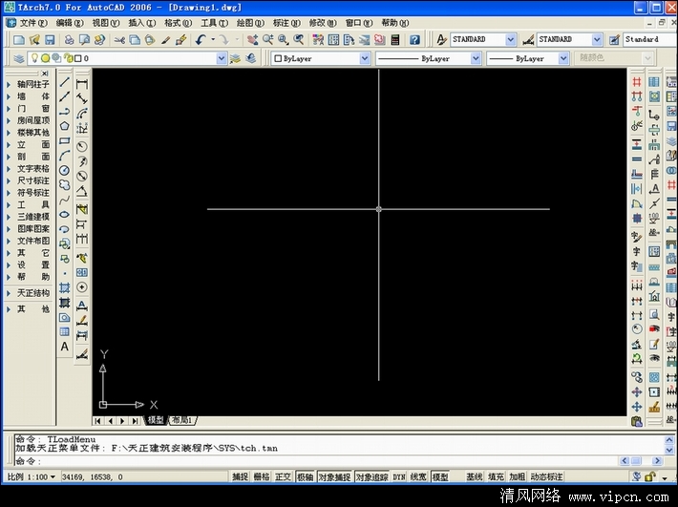Open the Calculator icon

click(x=394, y=40)
